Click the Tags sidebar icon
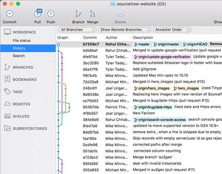 coord(7,91)
